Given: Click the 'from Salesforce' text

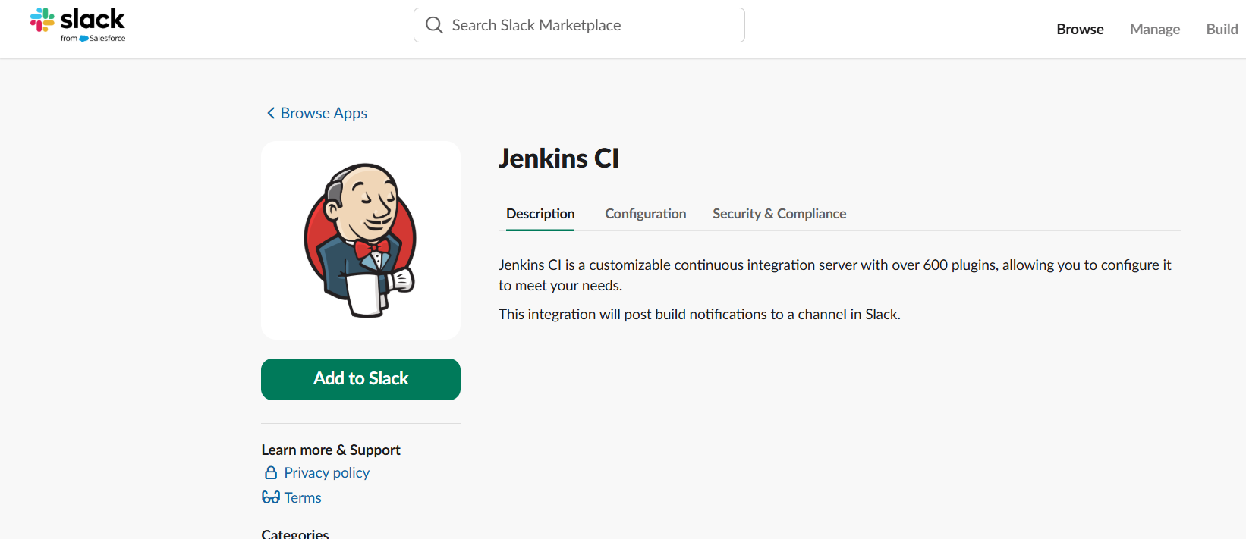Looking at the screenshot, I should 93,38.
